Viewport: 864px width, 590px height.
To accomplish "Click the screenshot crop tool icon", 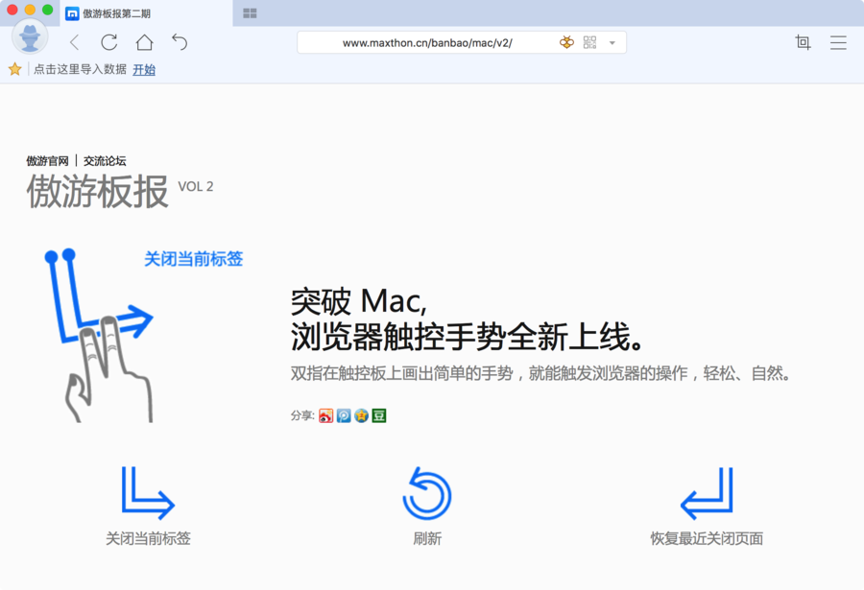I will (x=803, y=42).
